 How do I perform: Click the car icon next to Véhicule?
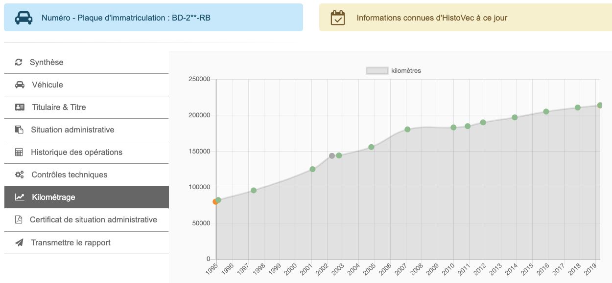point(20,85)
